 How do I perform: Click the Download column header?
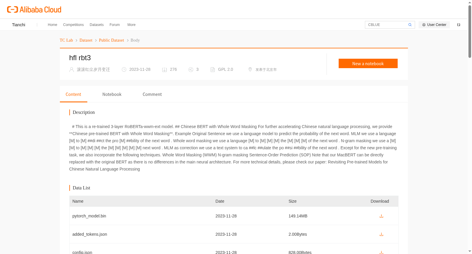coord(380,201)
